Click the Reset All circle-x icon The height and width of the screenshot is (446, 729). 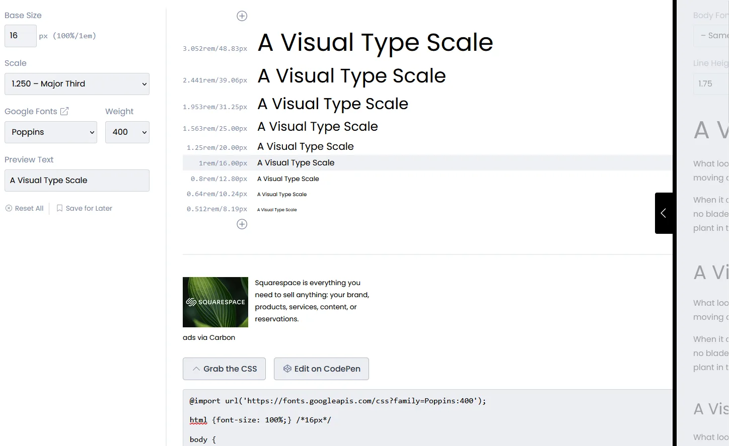click(9, 208)
